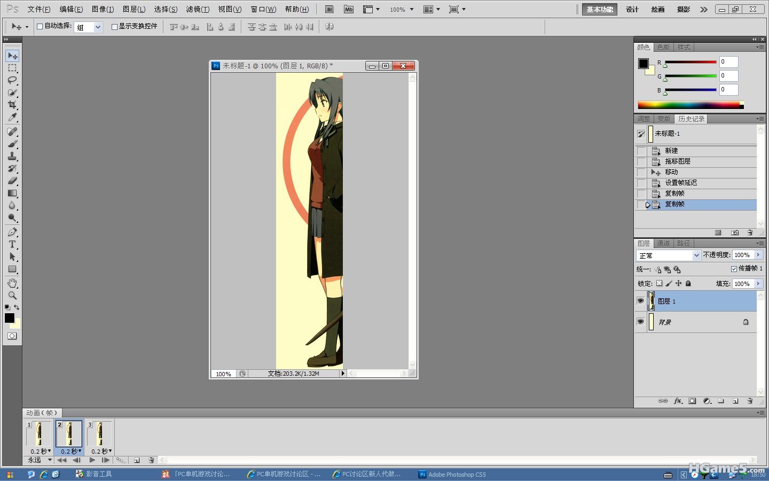Screen dimensions: 769x481
Task: Enable the Auto-Select (自动选择) checkbox
Action: point(40,26)
